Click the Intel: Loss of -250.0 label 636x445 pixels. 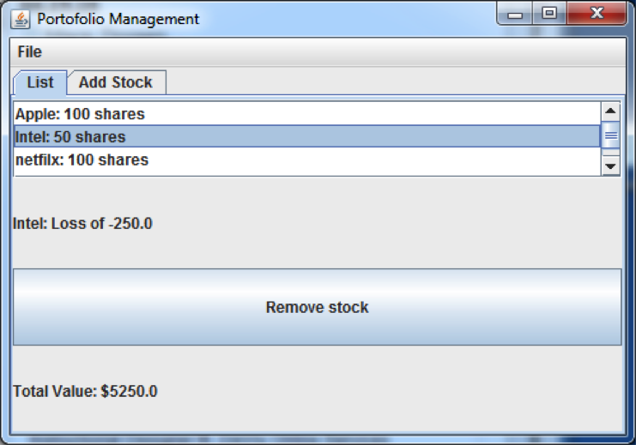(82, 224)
